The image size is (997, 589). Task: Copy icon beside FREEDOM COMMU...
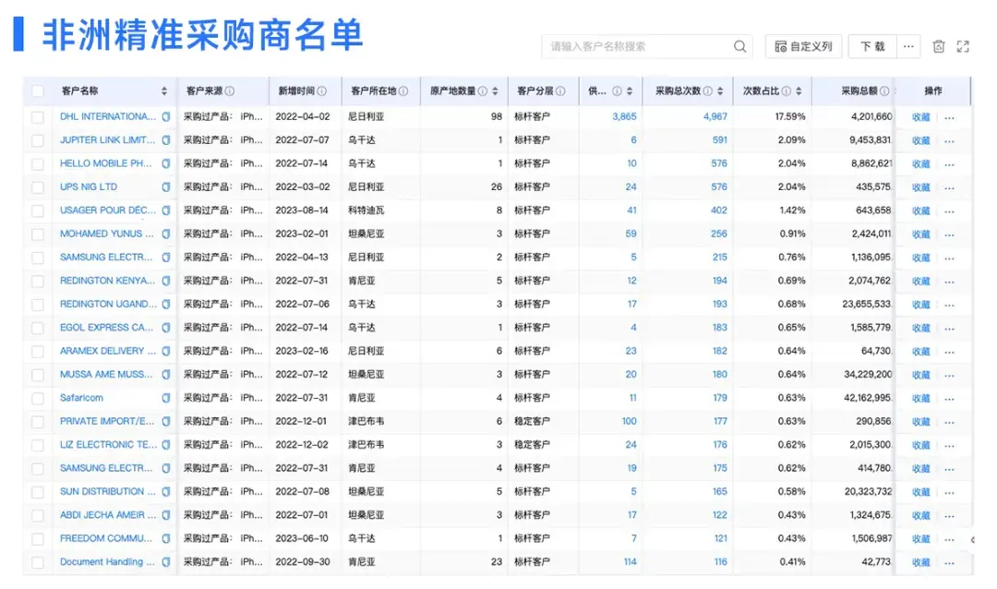tap(166, 539)
